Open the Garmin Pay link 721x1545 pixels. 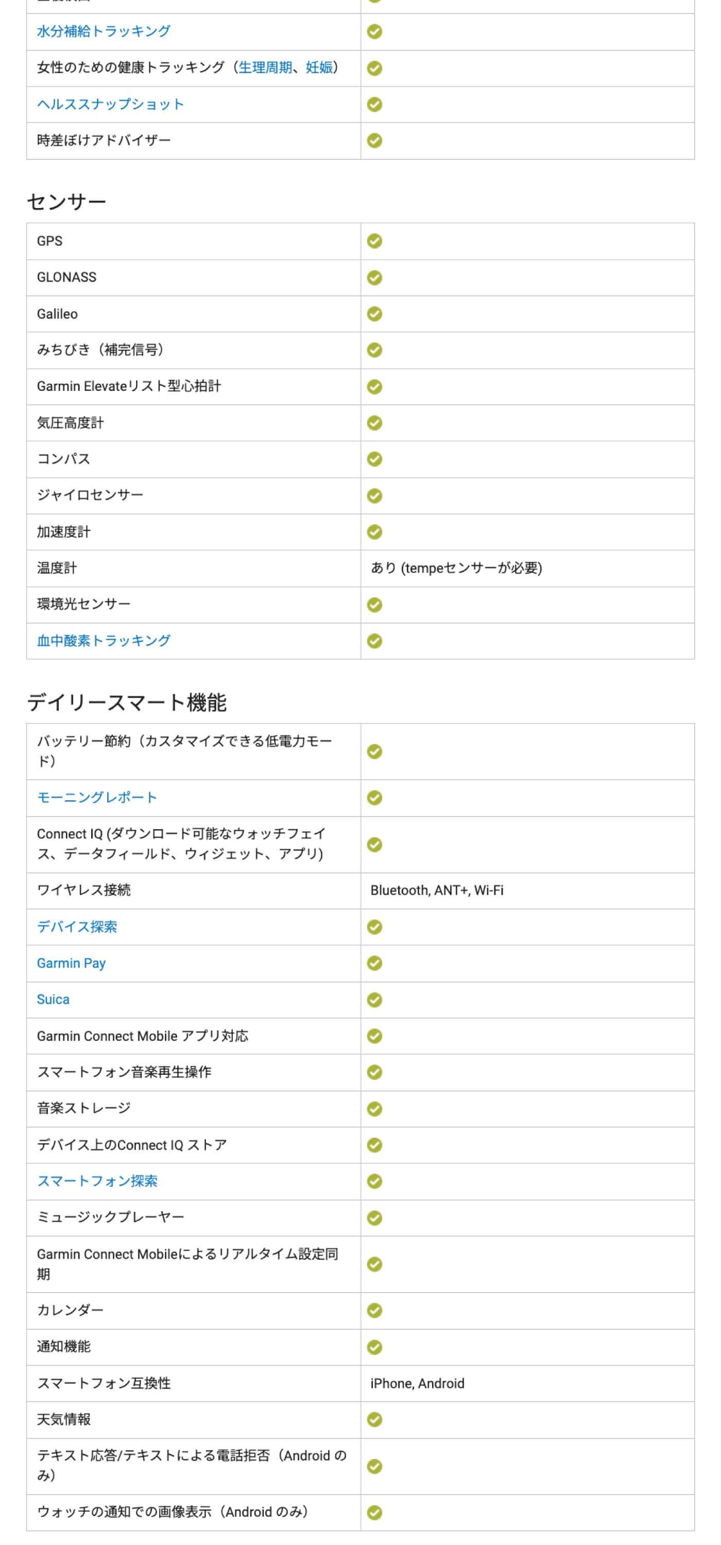71,963
